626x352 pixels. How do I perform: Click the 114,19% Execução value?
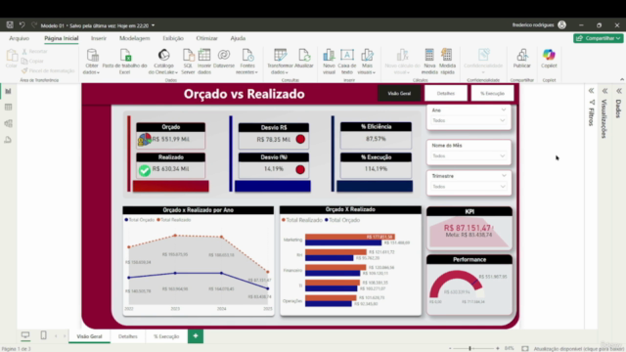click(376, 169)
